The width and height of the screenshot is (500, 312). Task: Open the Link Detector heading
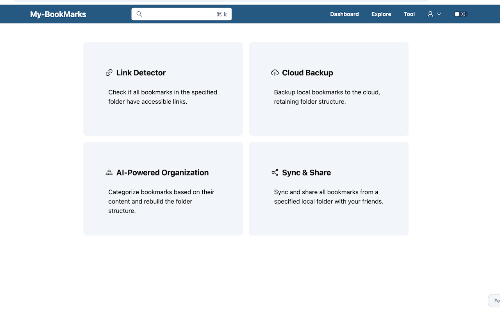pyautogui.click(x=141, y=73)
